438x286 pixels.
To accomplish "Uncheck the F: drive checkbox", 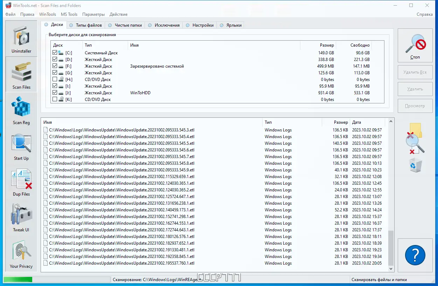I will 55,66.
